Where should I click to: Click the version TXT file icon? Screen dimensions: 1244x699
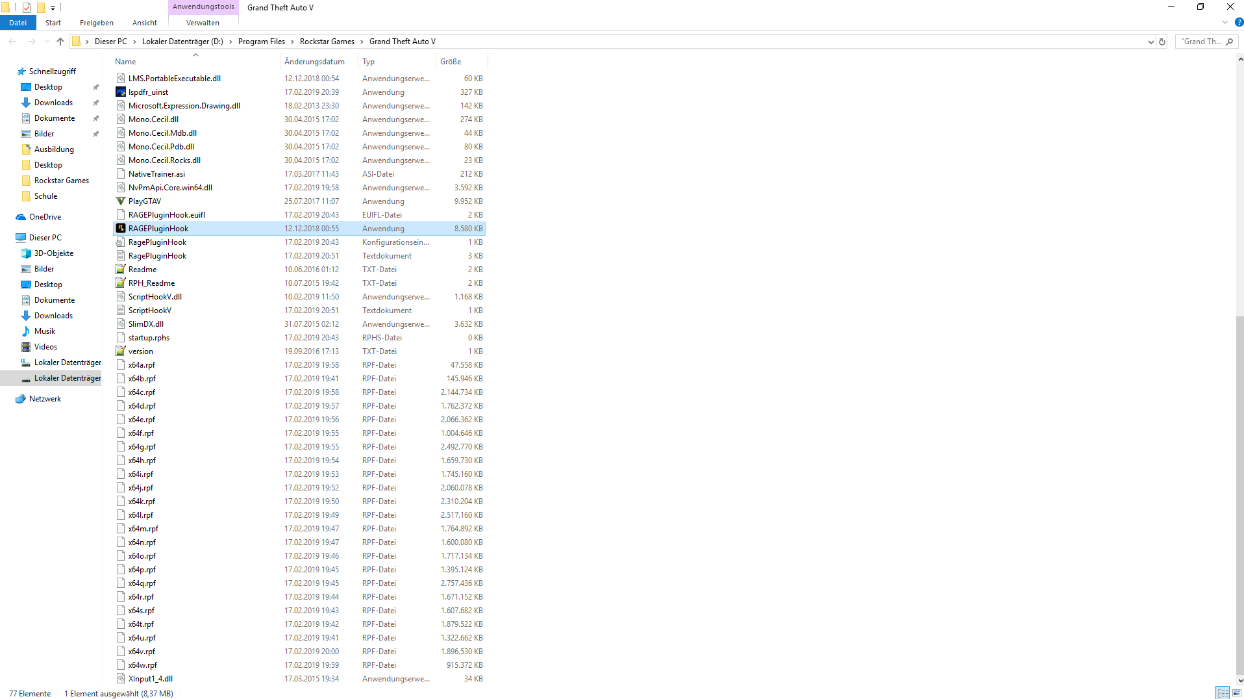pos(120,351)
